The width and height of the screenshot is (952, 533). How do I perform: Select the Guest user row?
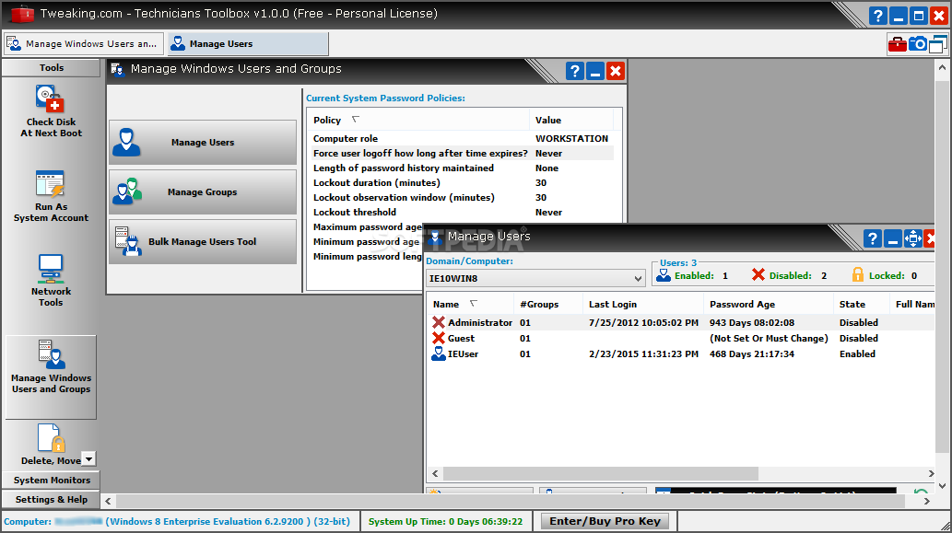pos(680,339)
